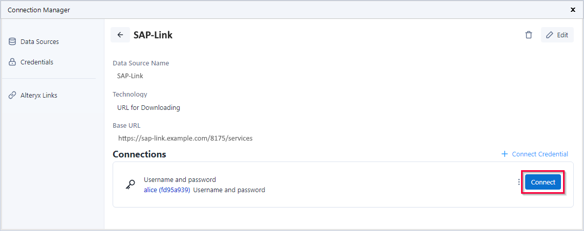Viewport: 584px width, 231px height.
Task: Click the SAP-Link page heading
Action: (x=153, y=35)
